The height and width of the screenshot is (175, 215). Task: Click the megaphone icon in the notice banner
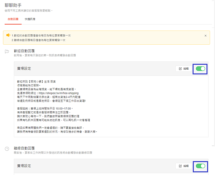[x=8, y=35]
